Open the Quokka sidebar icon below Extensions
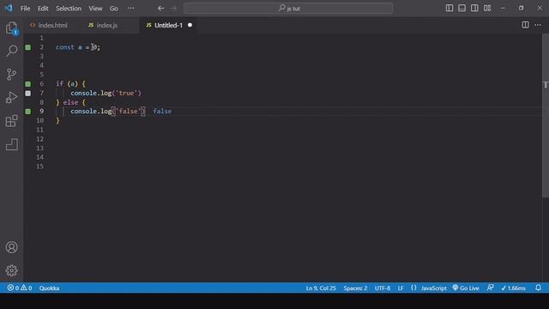549x309 pixels. [11, 144]
